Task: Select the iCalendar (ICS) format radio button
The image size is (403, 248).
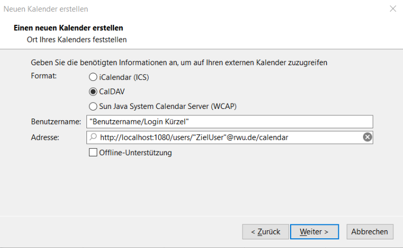Action: [93, 77]
